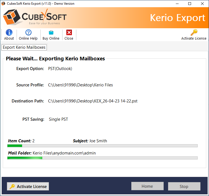209x196 pixels.
Task: Click destination path ending 'KEX_26-04-23 14-22.pst'
Action: 93,101
